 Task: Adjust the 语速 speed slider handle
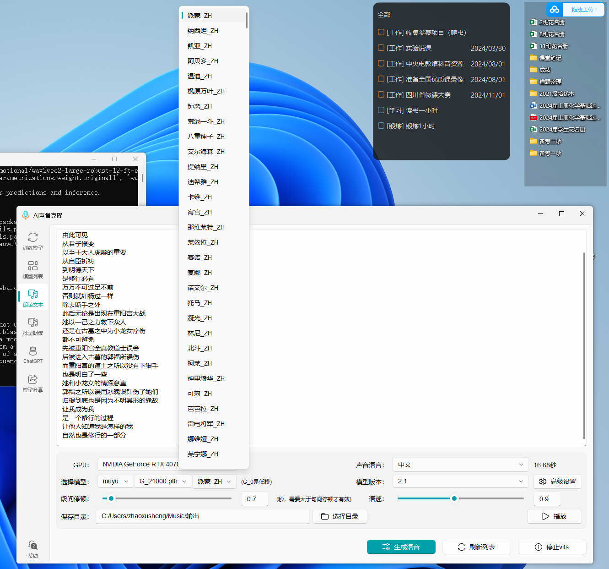coord(454,498)
